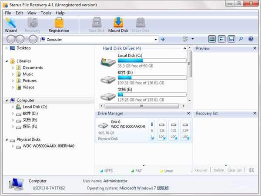
Task: Click the Back navigation button
Action: coord(11,39)
